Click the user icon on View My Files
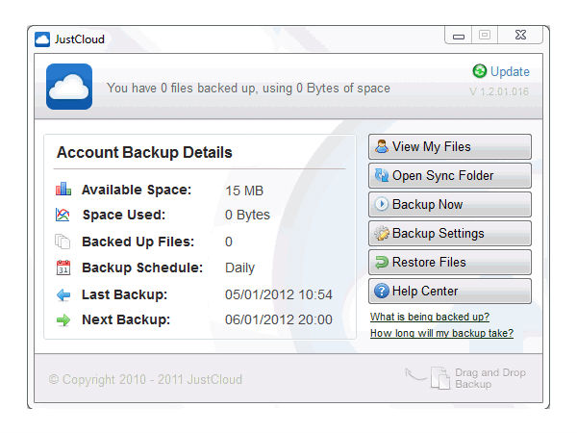Screen dimensions: 577x433 click(382, 146)
